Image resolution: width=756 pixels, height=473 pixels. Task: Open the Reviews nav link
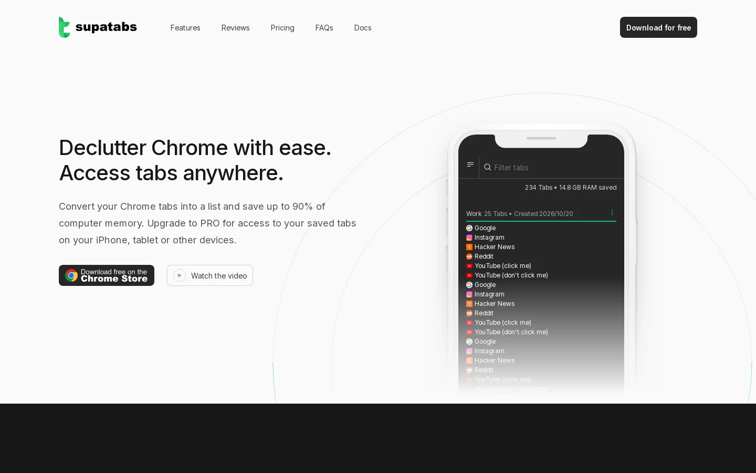click(235, 28)
